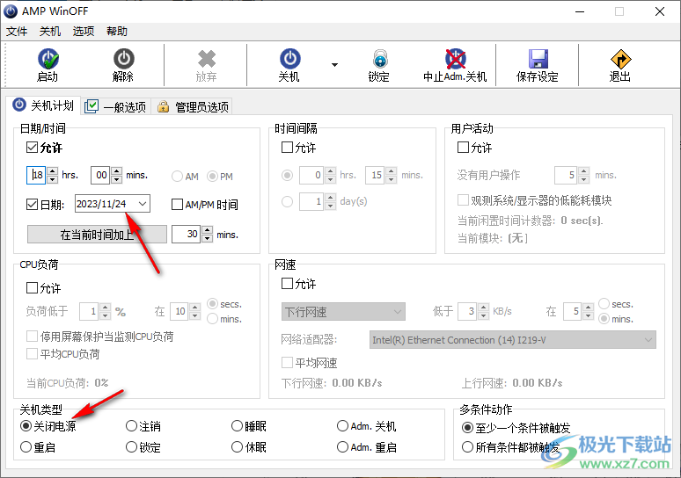This screenshot has width=681, height=478.
Task: Check 平均网速 checkbox
Action: pos(287,362)
